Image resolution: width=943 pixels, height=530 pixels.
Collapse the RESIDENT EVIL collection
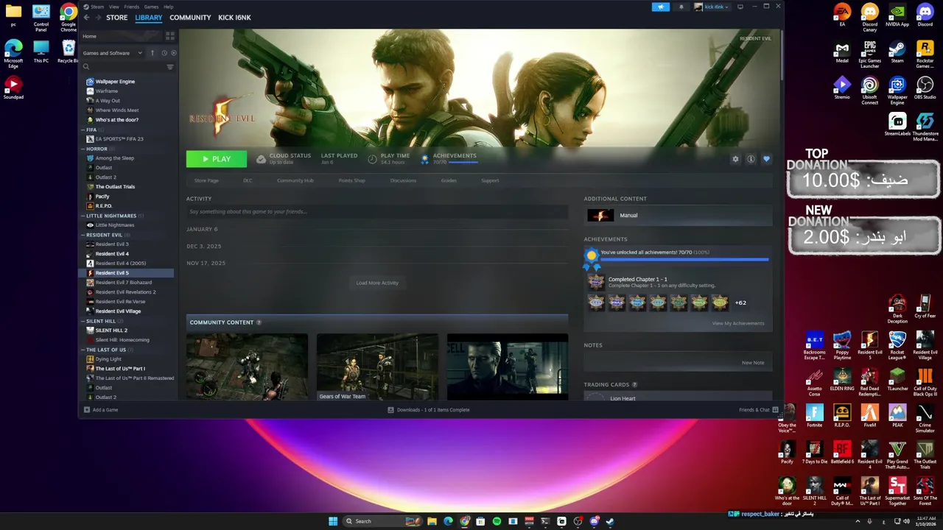[x=83, y=235]
